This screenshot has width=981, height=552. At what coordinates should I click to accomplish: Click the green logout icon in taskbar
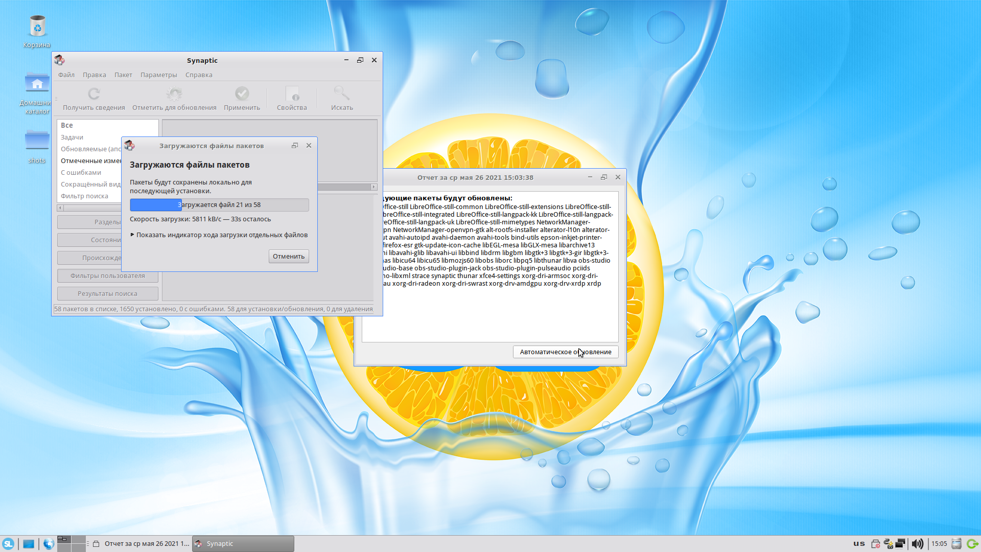point(972,544)
